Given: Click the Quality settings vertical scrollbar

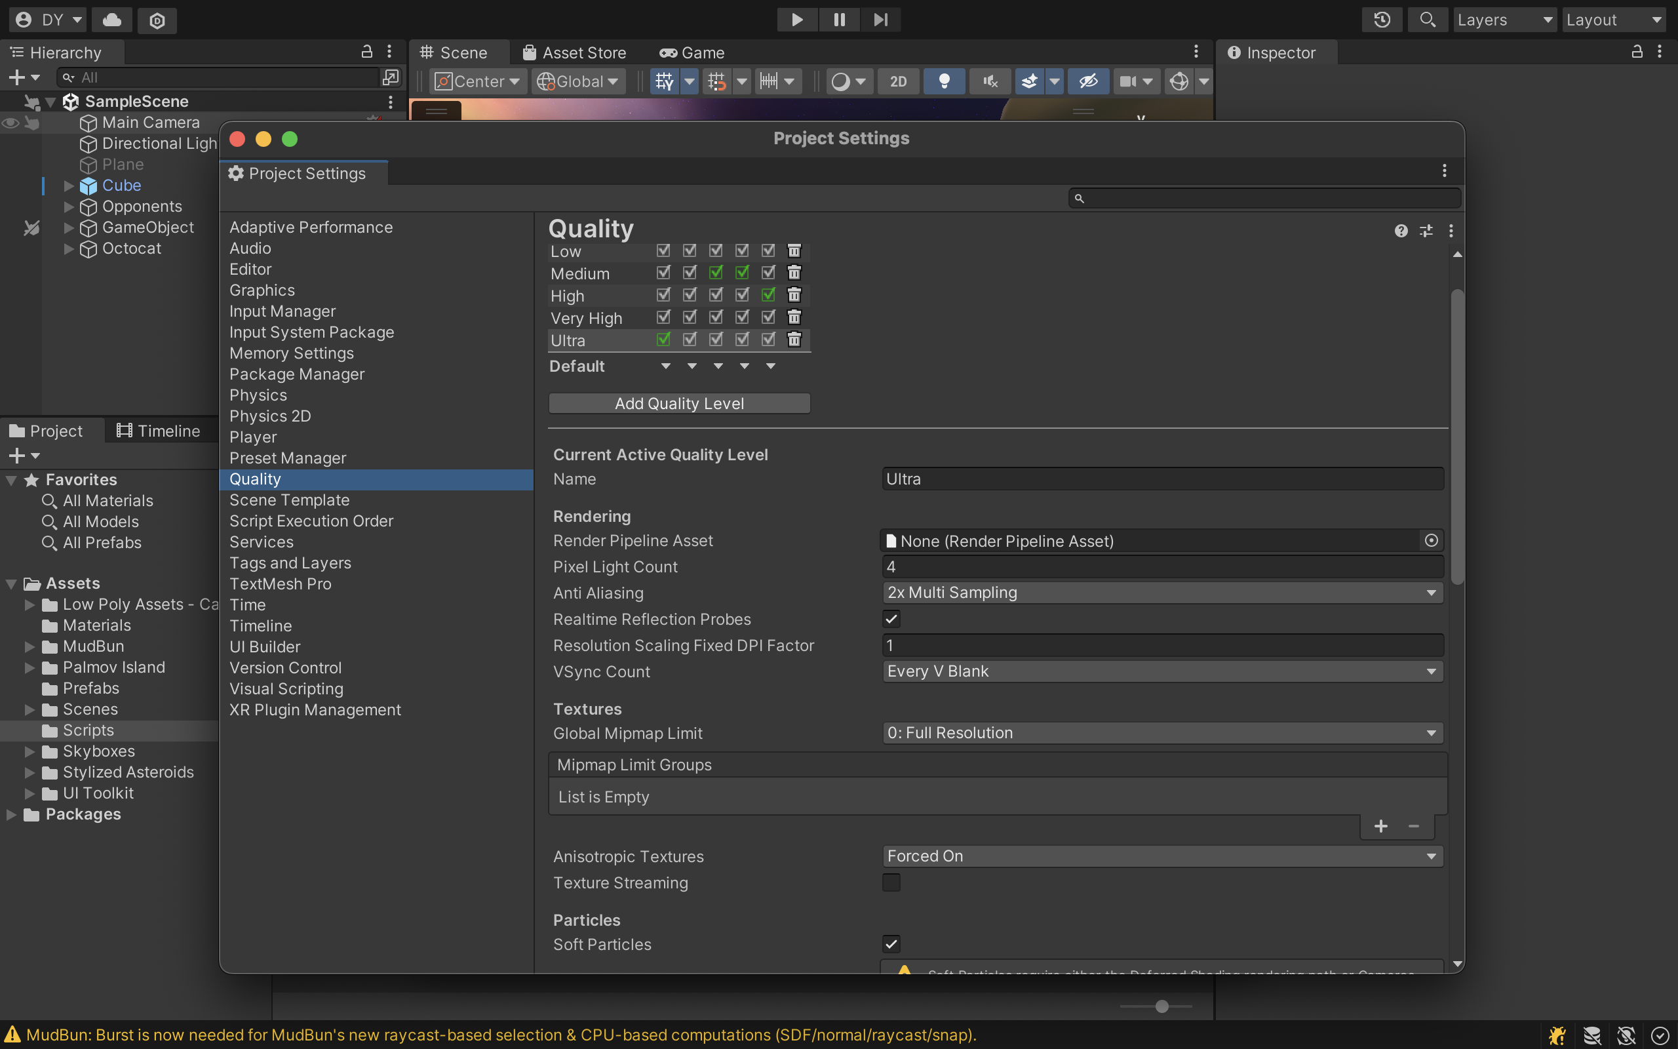Looking at the screenshot, I should pyautogui.click(x=1457, y=436).
